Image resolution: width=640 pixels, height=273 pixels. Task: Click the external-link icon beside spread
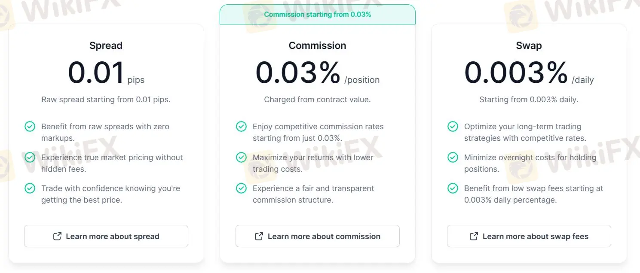pyautogui.click(x=57, y=236)
